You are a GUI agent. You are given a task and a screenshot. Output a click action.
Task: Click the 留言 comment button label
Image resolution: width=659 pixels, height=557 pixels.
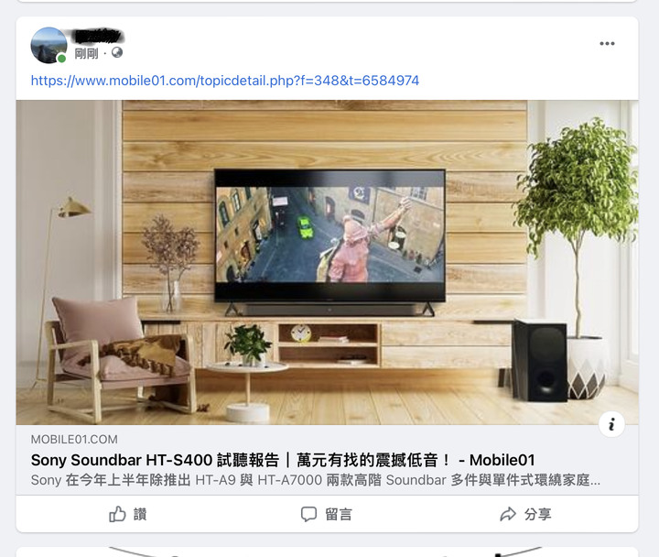click(x=339, y=514)
